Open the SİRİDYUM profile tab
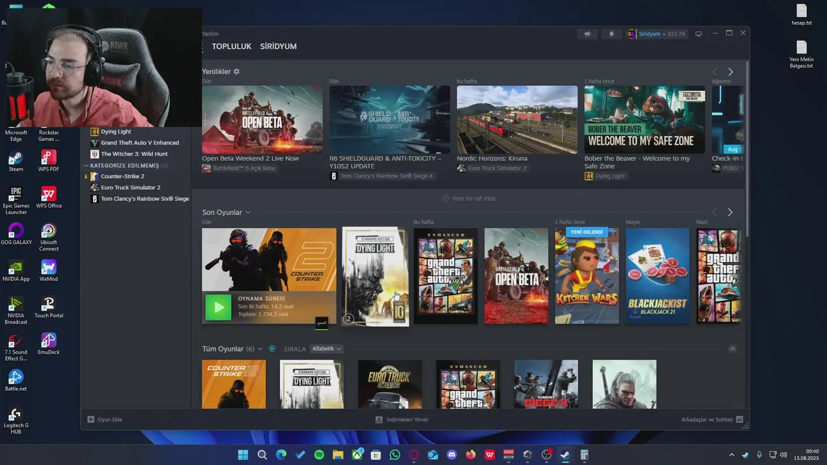The width and height of the screenshot is (827, 465). (x=278, y=46)
